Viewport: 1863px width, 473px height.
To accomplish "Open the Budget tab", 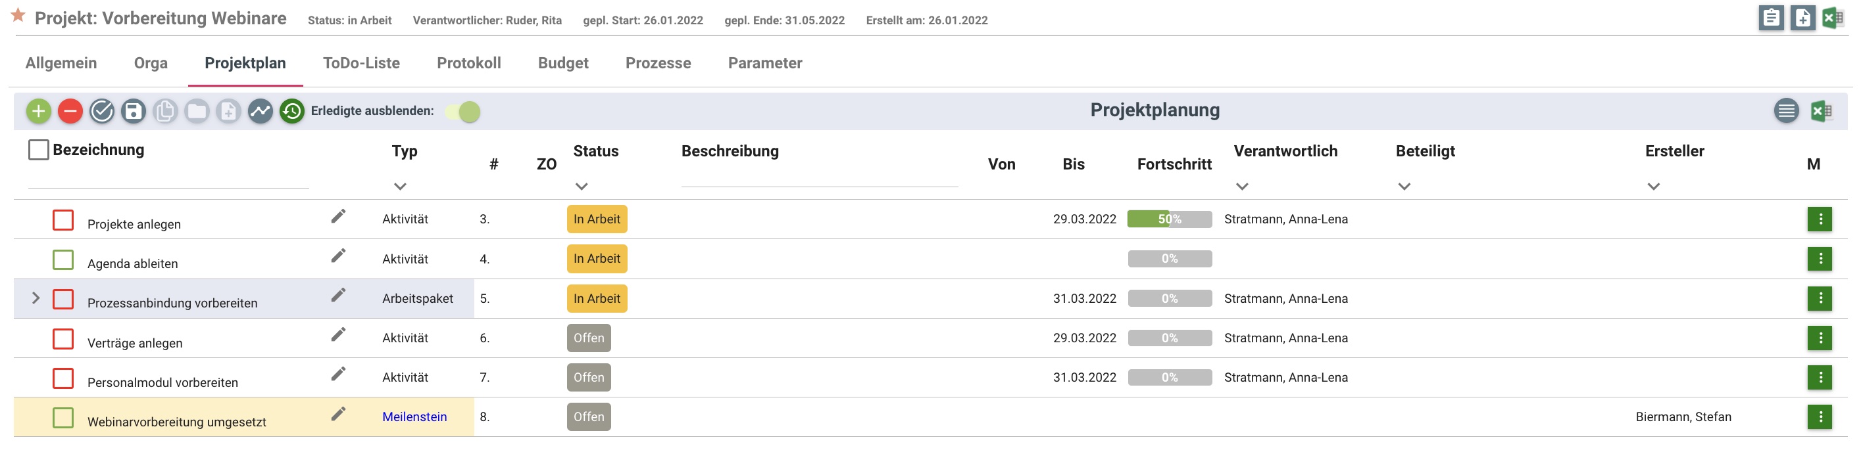I will [x=562, y=63].
